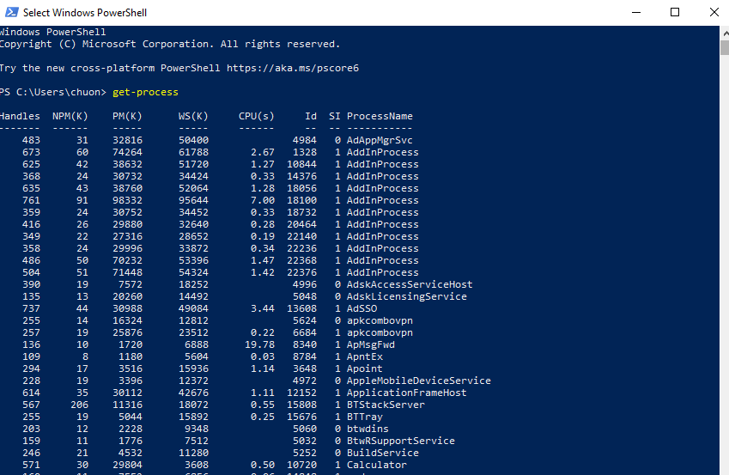Click the Handles column header
The width and height of the screenshot is (729, 475).
click(20, 116)
